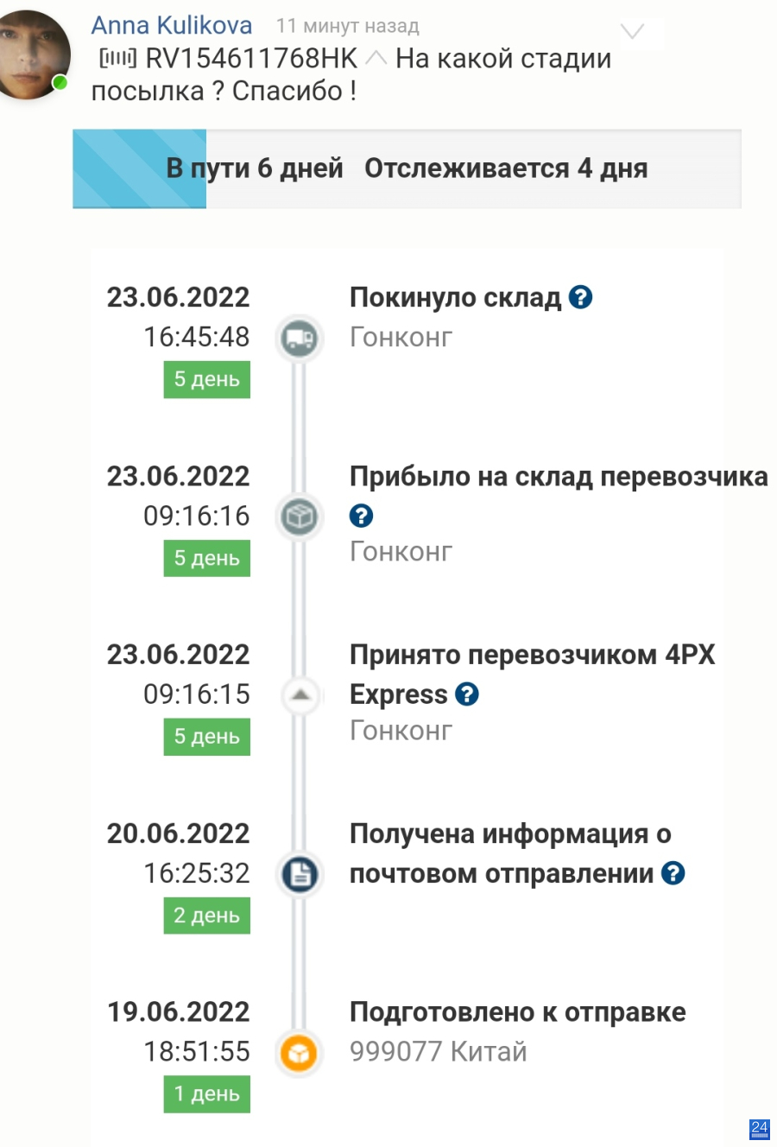
Task: Show help for 'Получена информация' status
Action: coord(673,873)
